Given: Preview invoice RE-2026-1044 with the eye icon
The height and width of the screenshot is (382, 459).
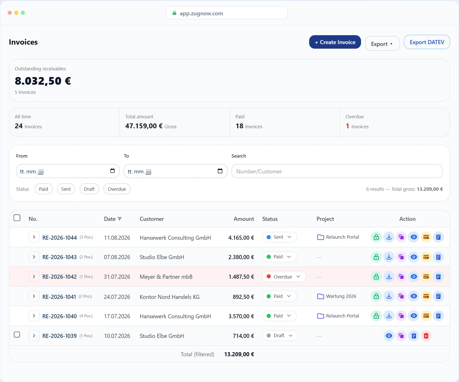Looking at the screenshot, I should (414, 237).
